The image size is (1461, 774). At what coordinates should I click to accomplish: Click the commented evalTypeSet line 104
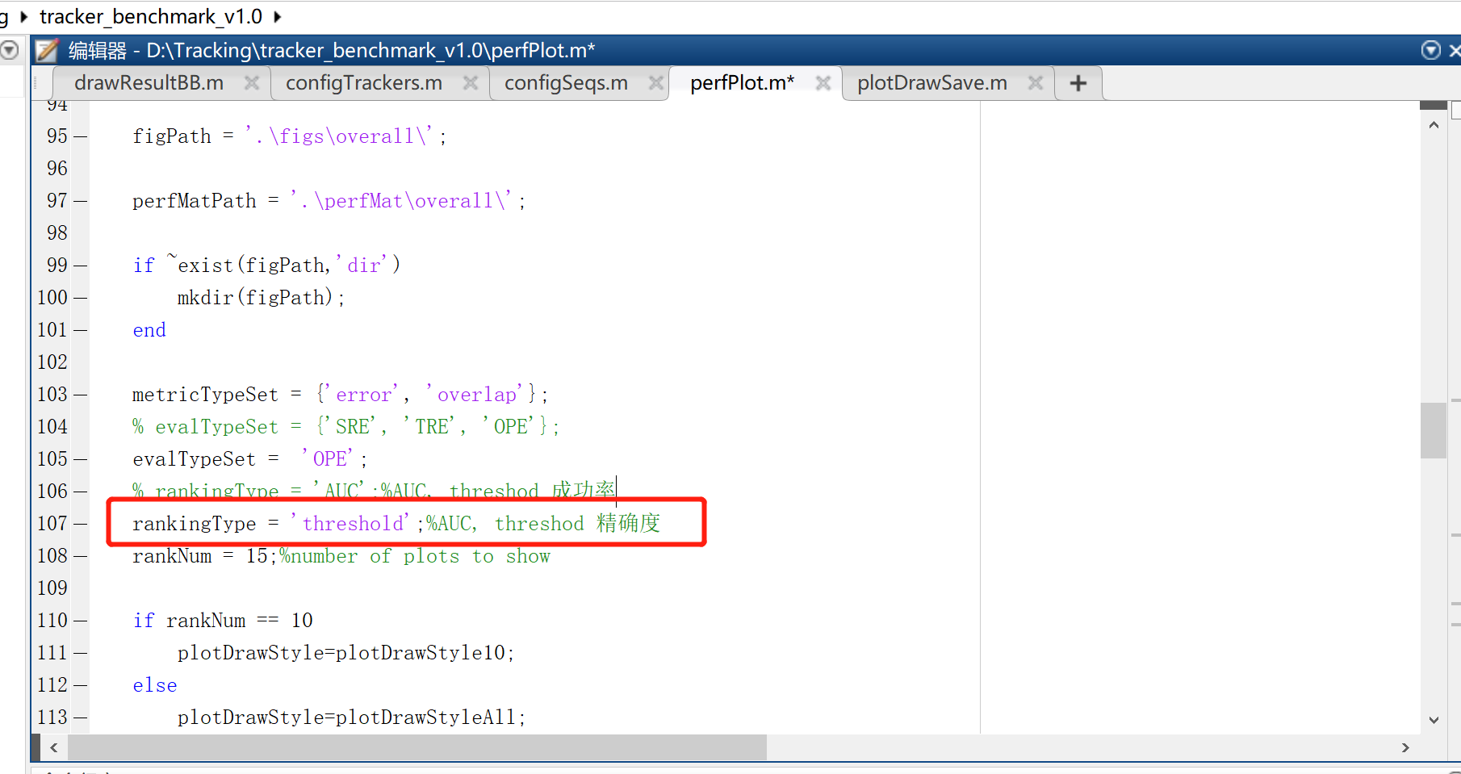click(x=346, y=427)
